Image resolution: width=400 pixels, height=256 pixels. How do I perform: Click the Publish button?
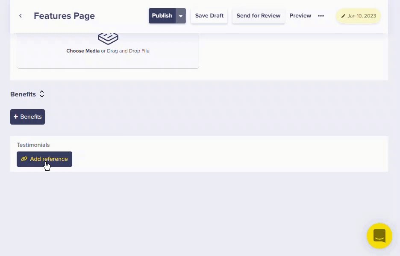[x=162, y=16]
